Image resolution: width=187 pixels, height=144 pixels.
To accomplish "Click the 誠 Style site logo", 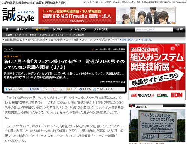I will 18,15.
